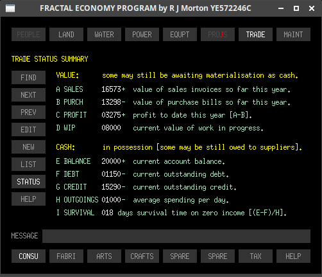Click the E BALANCE value 20000+

(114, 161)
